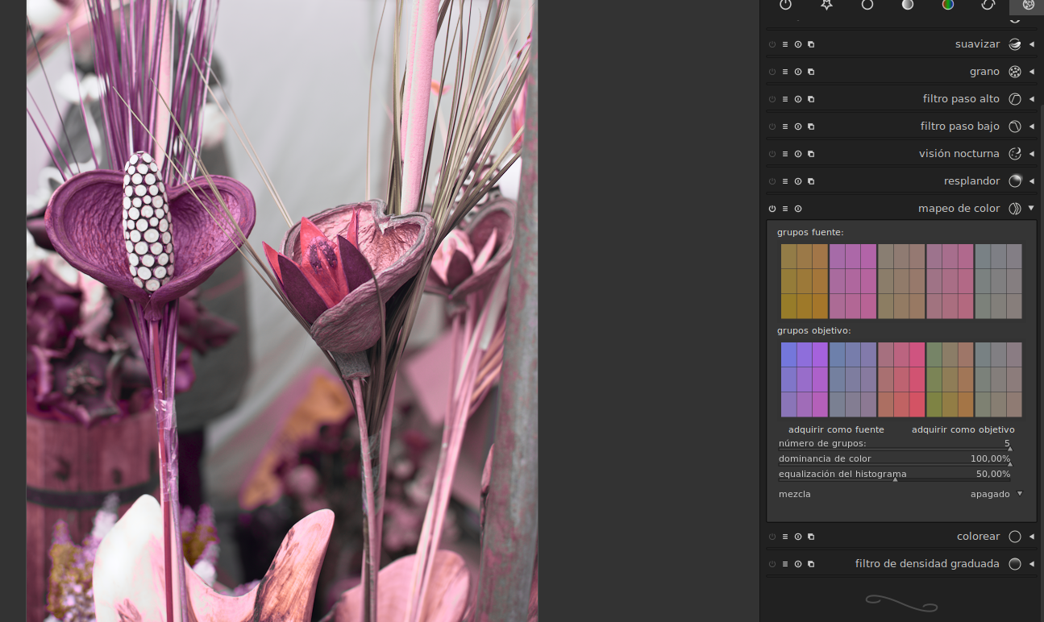Duplicate visión nocturna instance
The height and width of the screenshot is (622, 1044).
811,154
